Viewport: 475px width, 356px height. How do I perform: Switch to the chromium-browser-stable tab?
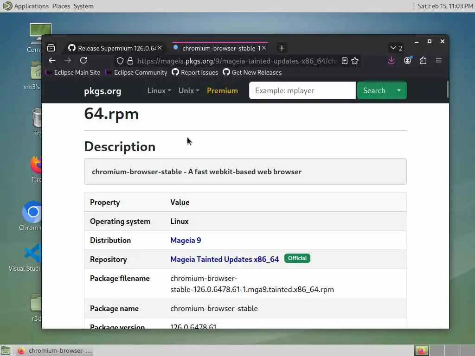pyautogui.click(x=220, y=48)
